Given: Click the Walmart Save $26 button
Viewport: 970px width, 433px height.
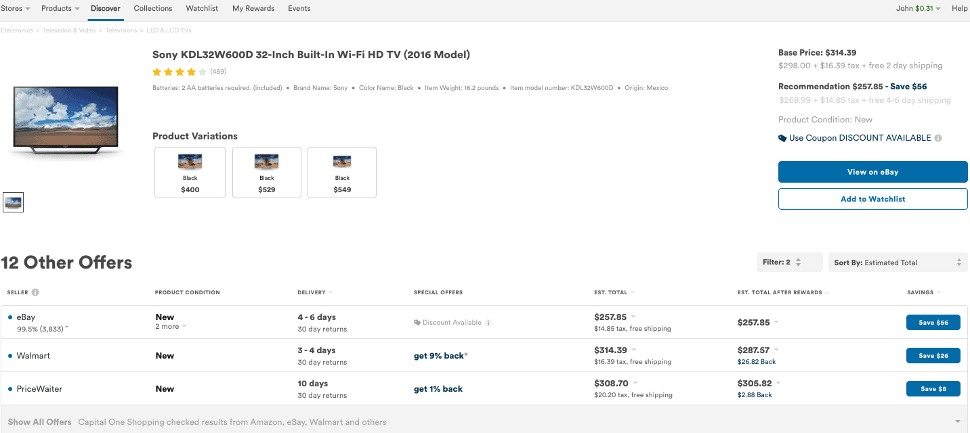Looking at the screenshot, I should (933, 356).
